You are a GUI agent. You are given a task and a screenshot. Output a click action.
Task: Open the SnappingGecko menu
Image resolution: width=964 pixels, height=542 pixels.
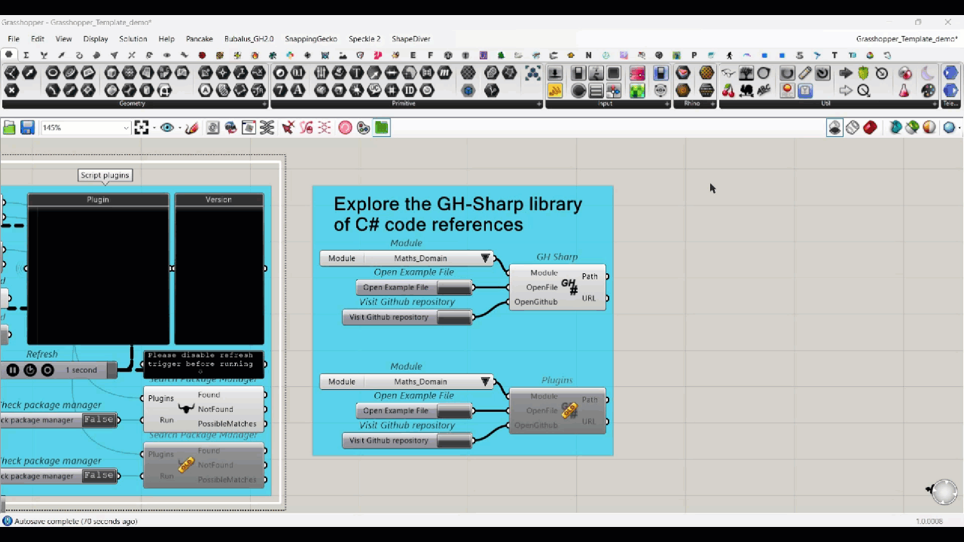311,38
